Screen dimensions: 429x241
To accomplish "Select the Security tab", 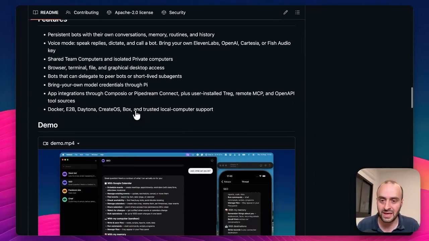I will point(173,12).
